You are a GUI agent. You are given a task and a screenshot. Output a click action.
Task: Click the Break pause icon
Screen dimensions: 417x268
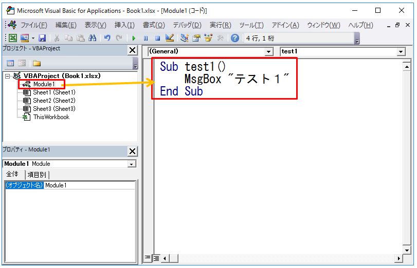pos(146,38)
